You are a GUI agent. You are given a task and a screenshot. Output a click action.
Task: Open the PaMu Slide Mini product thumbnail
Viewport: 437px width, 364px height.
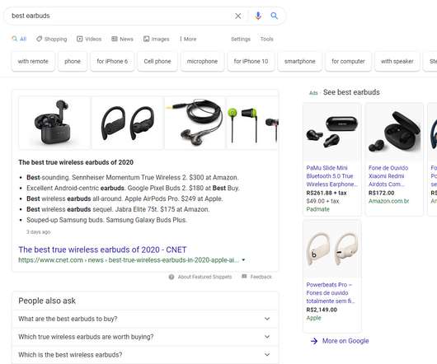click(332, 132)
